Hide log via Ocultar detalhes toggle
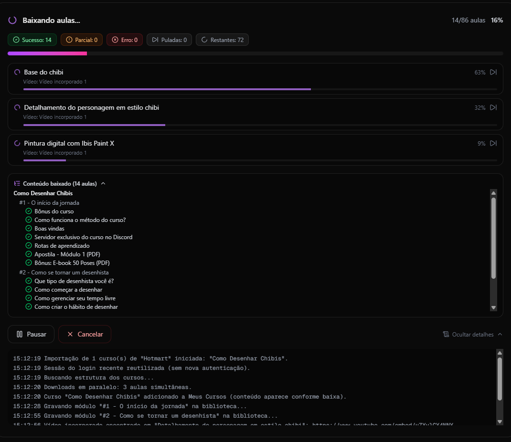This screenshot has width=511, height=442. click(x=472, y=335)
